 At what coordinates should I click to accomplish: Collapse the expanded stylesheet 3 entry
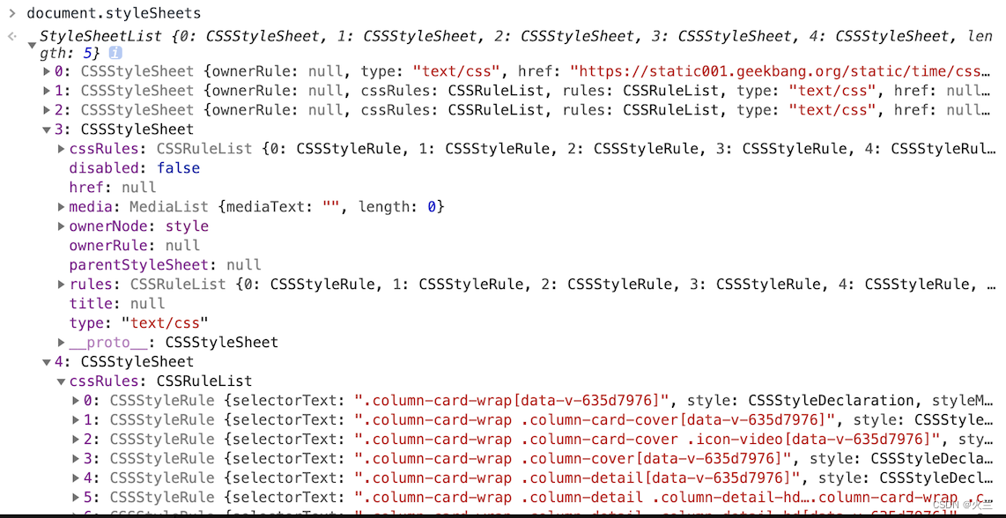pos(47,129)
